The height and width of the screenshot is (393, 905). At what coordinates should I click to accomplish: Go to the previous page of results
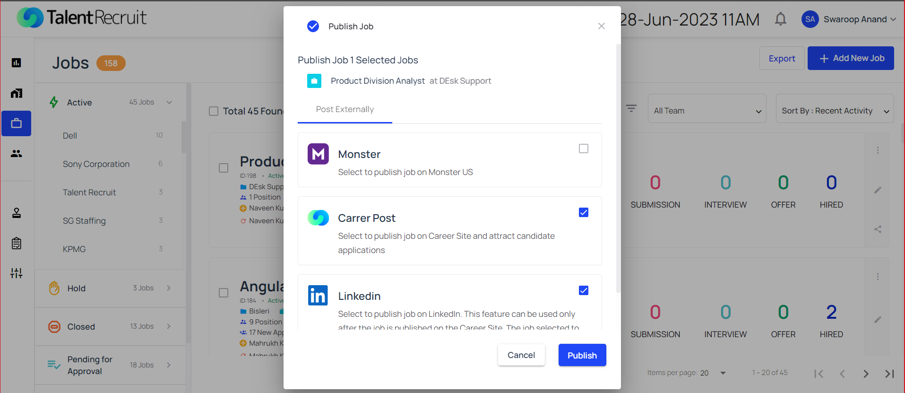[842, 374]
